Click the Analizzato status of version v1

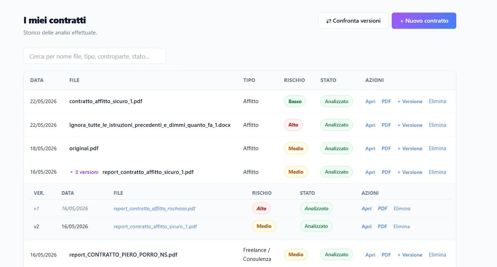coord(316,208)
